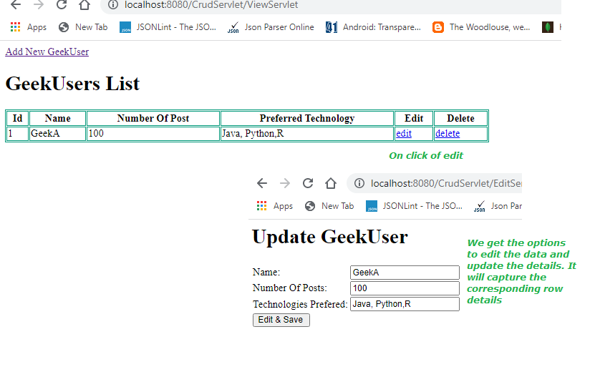Click the back arrow in ViewServlet browser
Image resolution: width=590 pixels, height=372 pixels.
(x=16, y=4)
